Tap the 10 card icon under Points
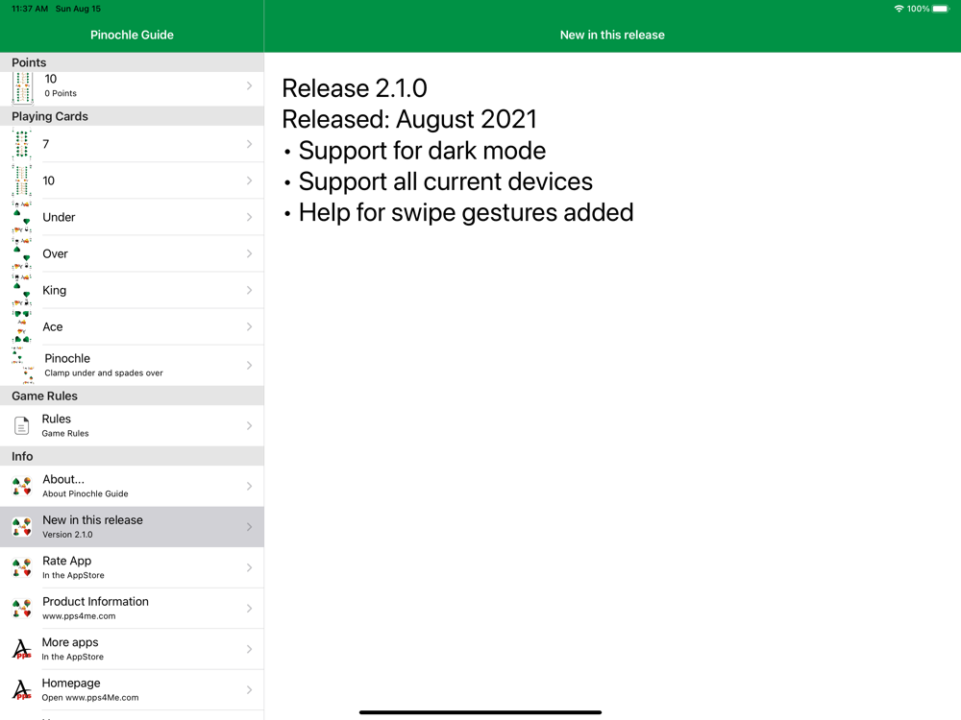Viewport: 961px width, 720px height. (22, 87)
